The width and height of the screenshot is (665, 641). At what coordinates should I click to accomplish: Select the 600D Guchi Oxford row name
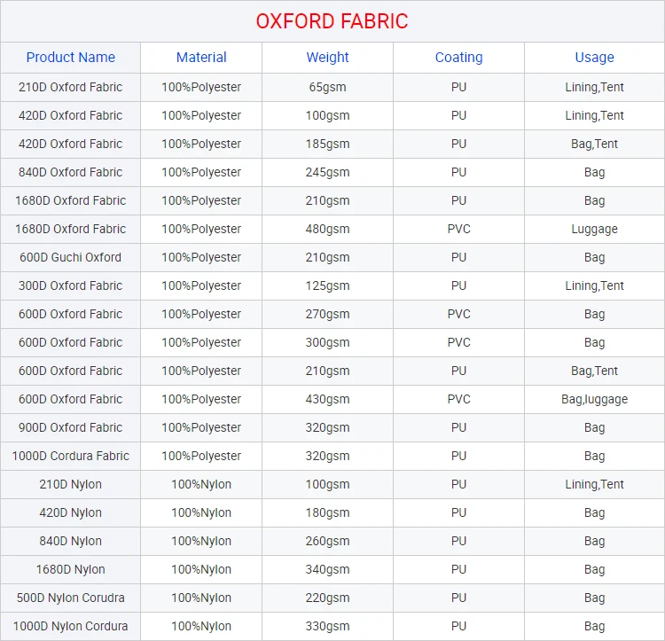(71, 257)
